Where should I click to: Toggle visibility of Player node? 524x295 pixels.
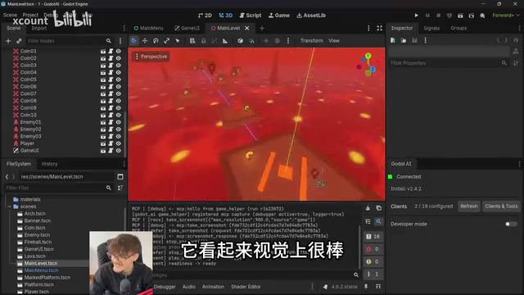tap(118, 143)
